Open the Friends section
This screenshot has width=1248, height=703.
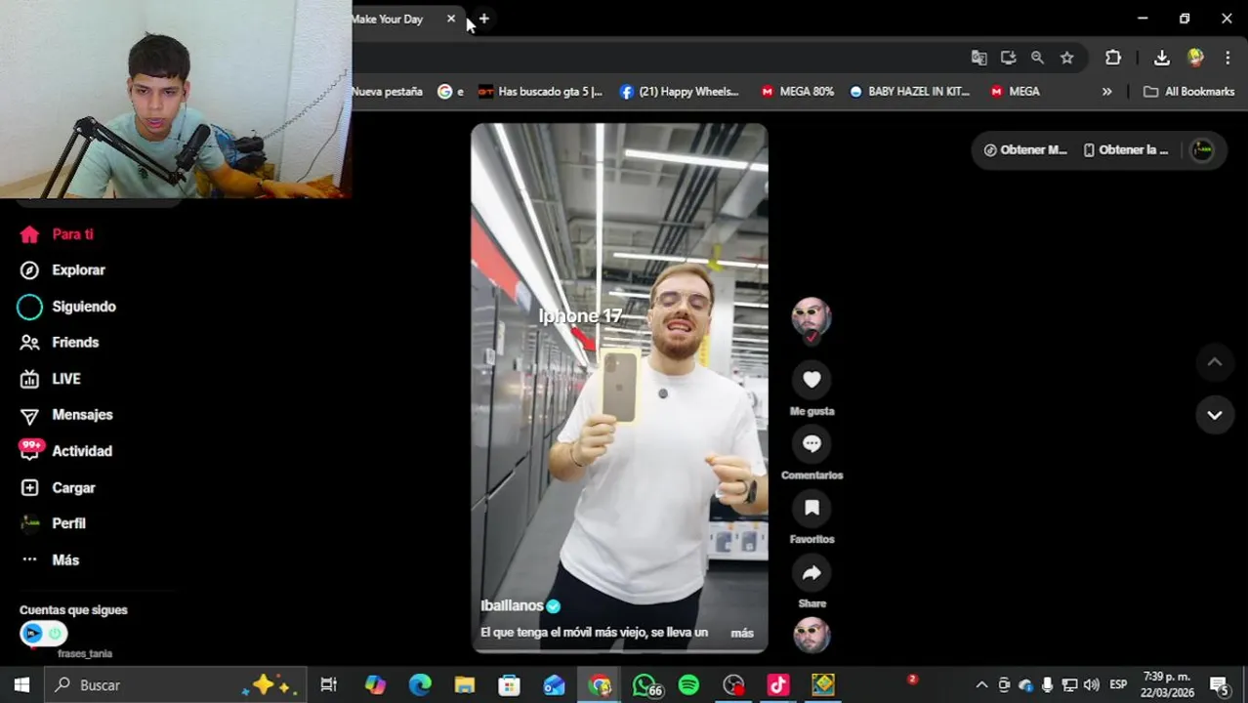point(60,343)
